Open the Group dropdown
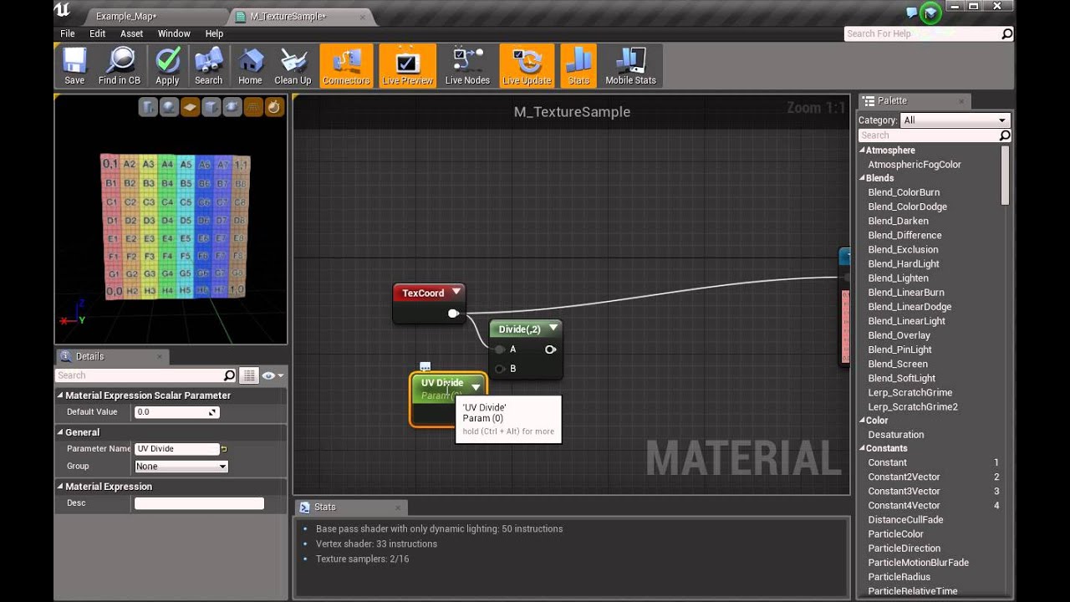Viewport: 1070px width, 602px height. coord(181,467)
